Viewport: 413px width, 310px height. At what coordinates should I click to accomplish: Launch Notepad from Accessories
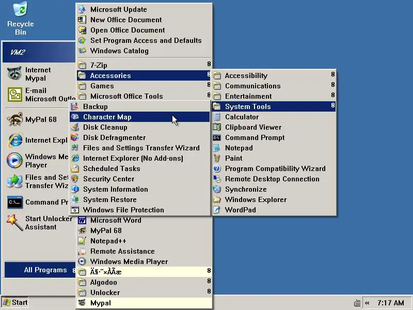tap(274, 148)
